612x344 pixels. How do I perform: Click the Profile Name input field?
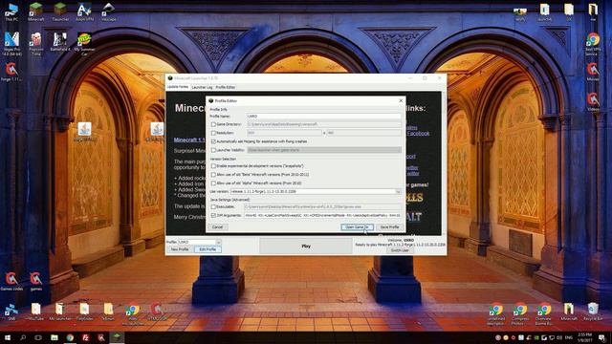324,117
